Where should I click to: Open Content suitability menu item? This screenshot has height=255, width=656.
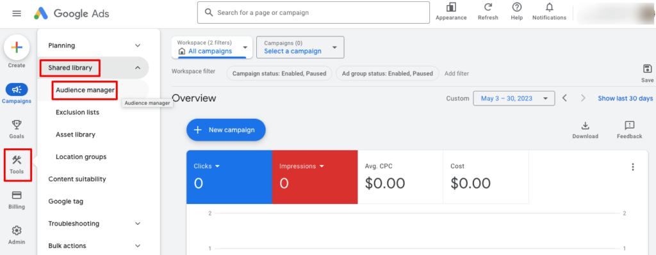(77, 179)
